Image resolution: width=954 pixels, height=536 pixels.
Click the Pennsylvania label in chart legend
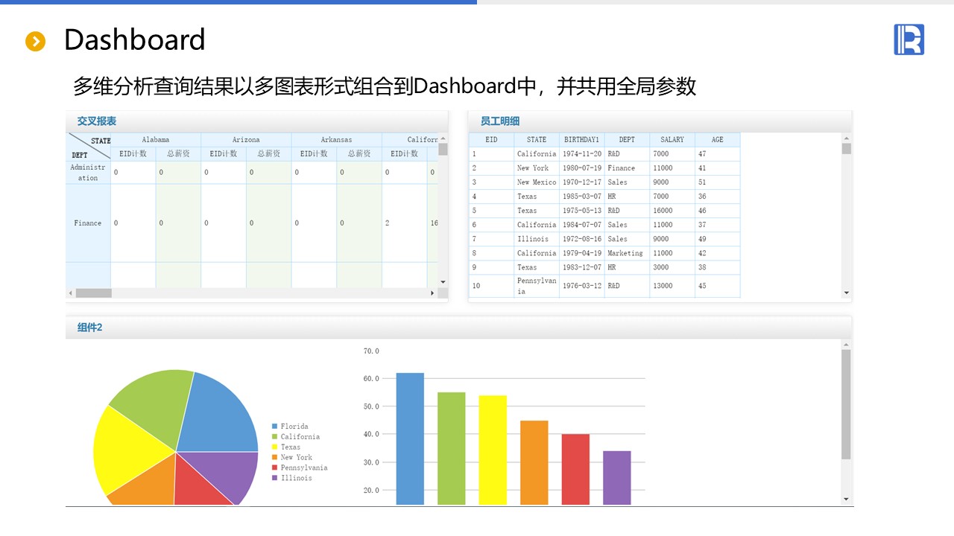(x=304, y=468)
